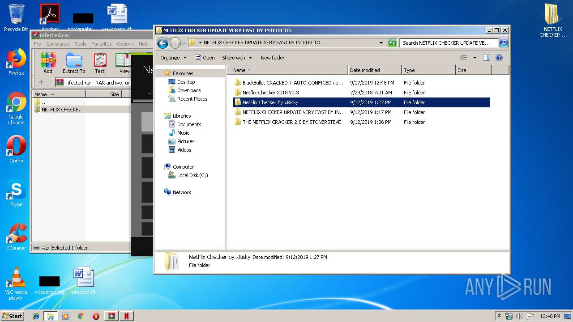Open the Organize menu
573x322 pixels.
[x=173, y=58]
